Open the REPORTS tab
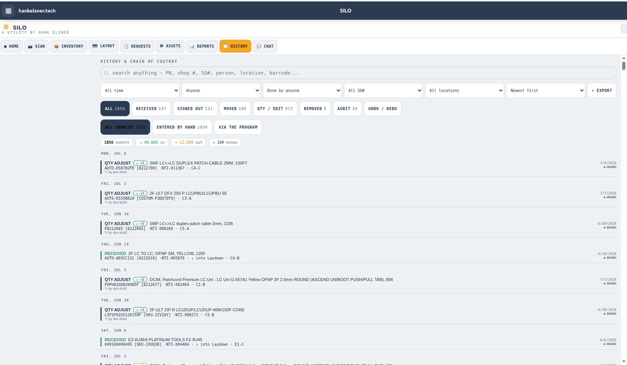 tap(202, 46)
